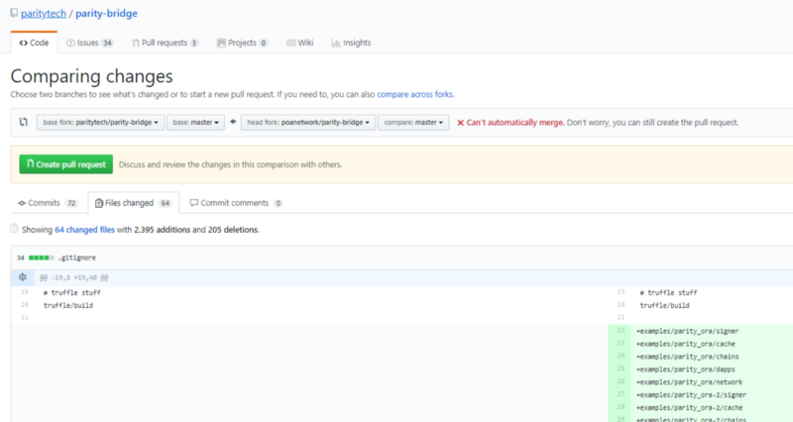Click the hunk header @@ -19,8 +19,40 @@
Screen dimensions: 793x422
click(73, 278)
